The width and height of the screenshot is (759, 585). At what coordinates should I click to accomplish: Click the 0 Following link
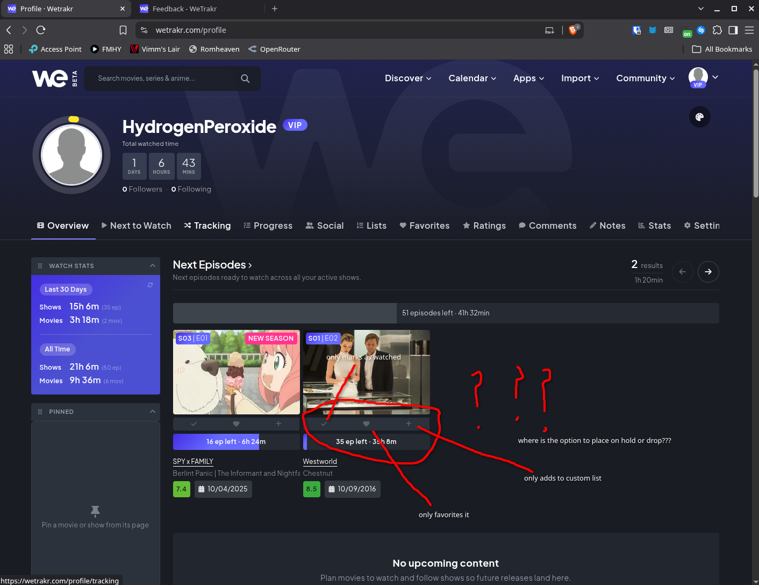(191, 189)
